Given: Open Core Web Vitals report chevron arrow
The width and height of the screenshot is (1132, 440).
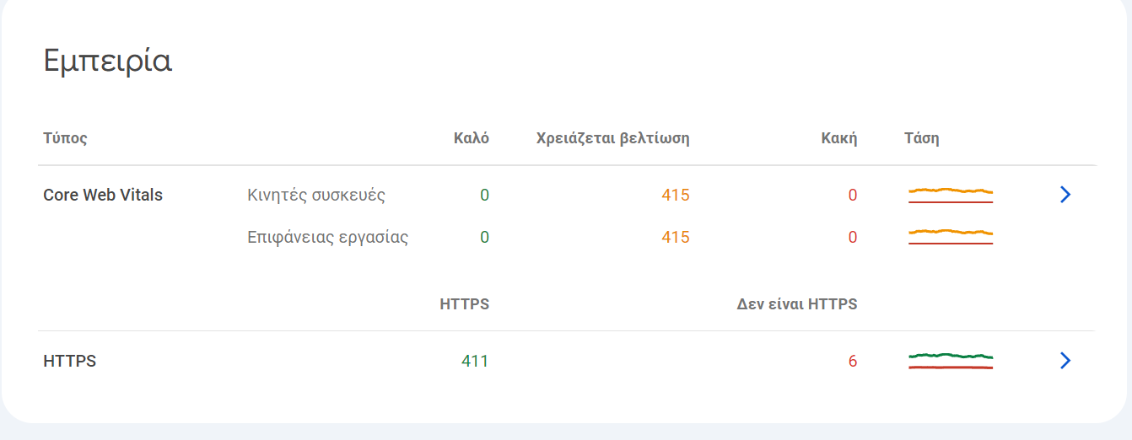Looking at the screenshot, I should click(x=1065, y=195).
